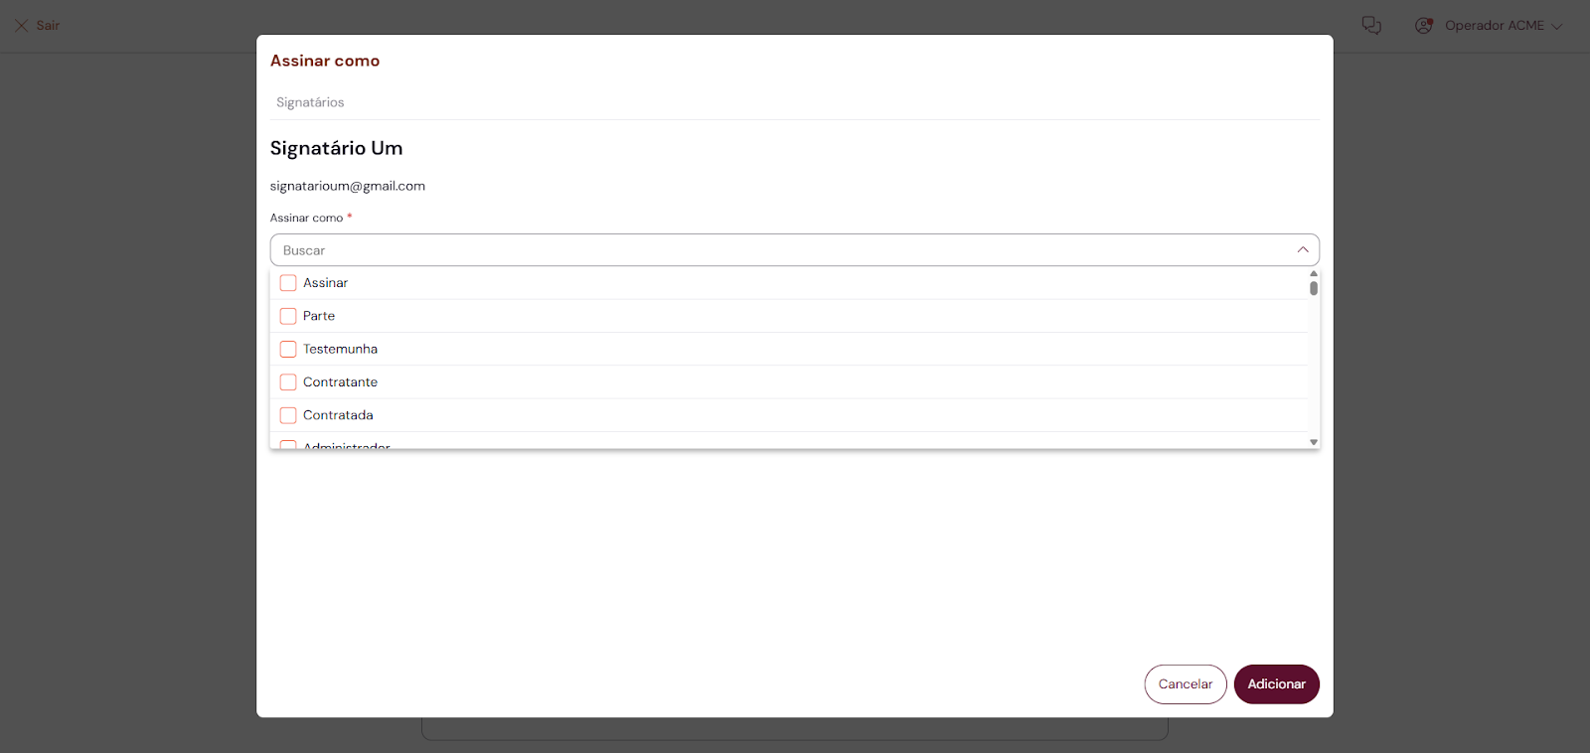The image size is (1590, 753).
Task: Click the Sair X icon
Action: tap(21, 26)
